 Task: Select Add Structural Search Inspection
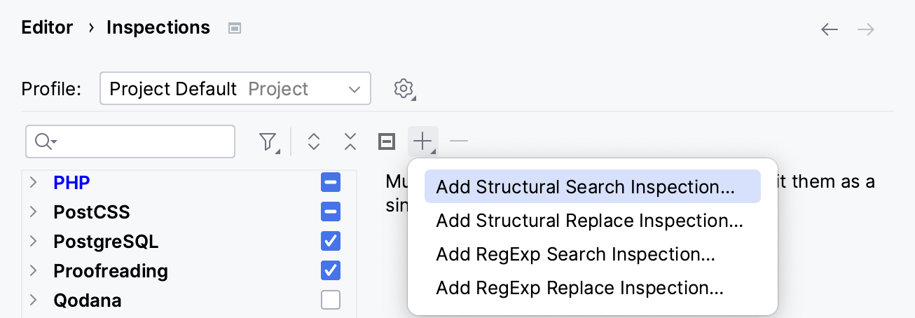585,187
